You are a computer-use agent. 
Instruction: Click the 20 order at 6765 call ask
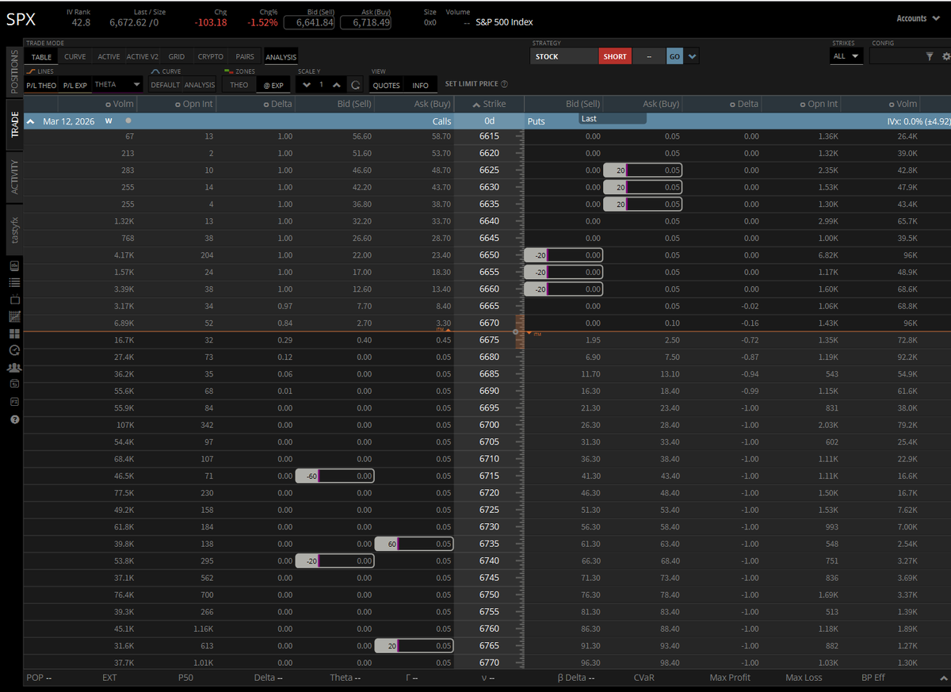pos(413,646)
